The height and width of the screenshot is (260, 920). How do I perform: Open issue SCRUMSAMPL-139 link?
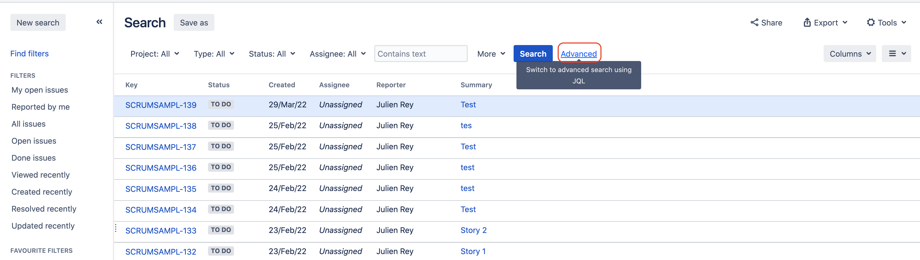[161, 105]
